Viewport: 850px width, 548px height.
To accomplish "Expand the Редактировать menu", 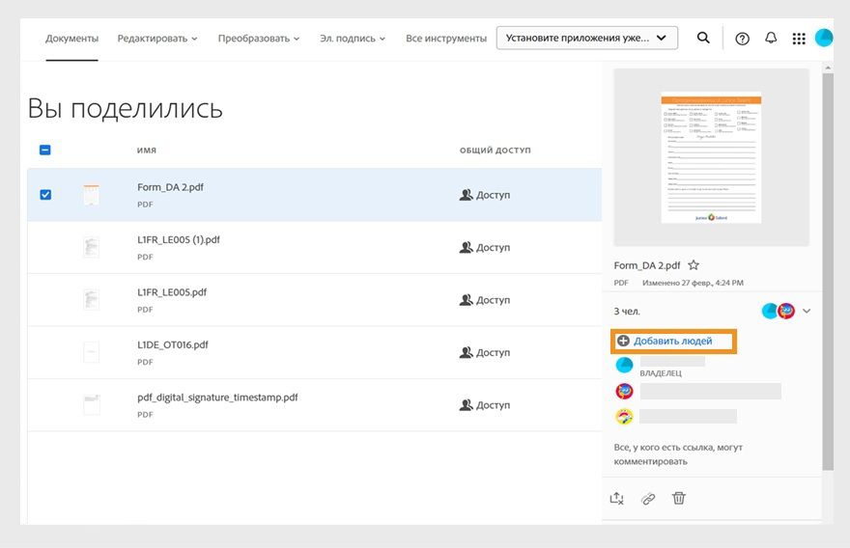I will point(157,39).
